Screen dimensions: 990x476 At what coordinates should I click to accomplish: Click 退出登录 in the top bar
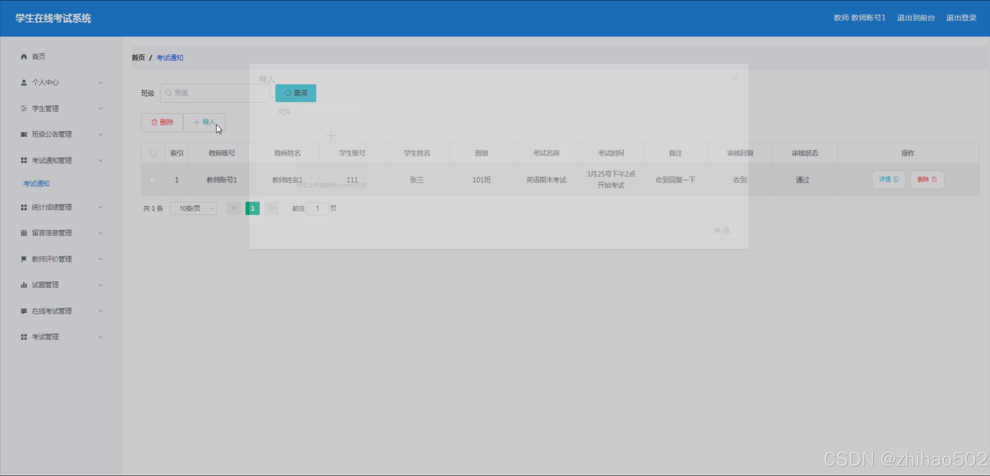[961, 18]
